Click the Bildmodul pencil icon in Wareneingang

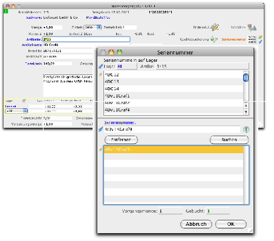215,27
